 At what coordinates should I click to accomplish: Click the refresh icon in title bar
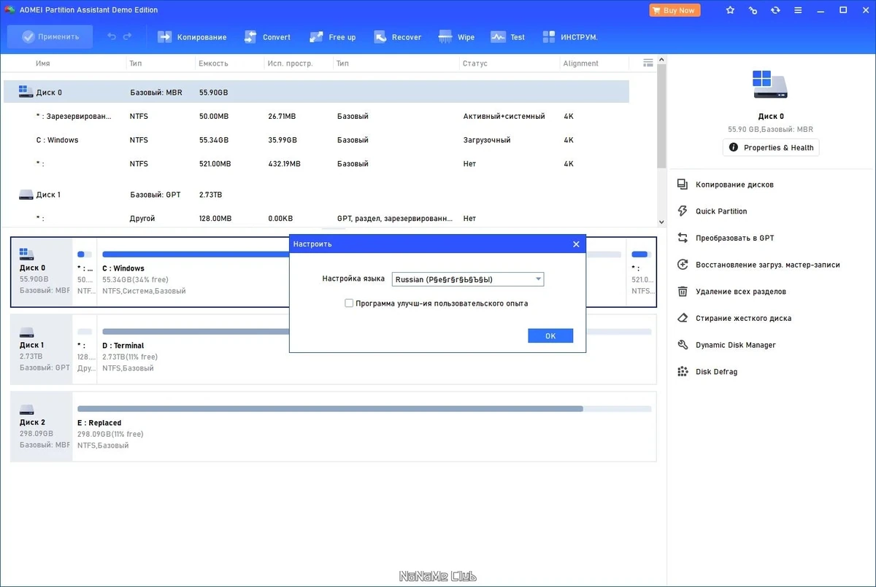click(775, 10)
